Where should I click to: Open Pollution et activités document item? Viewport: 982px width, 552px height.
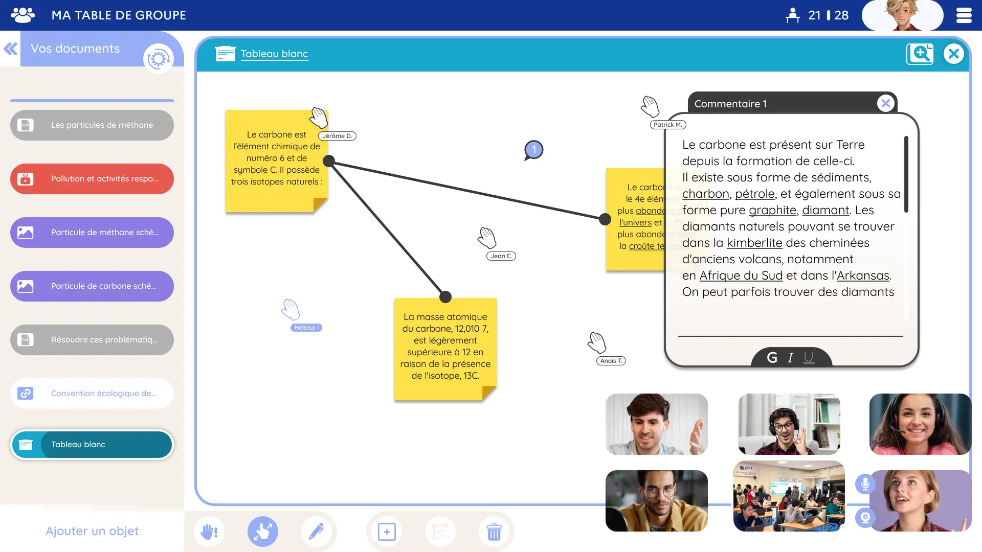92,179
